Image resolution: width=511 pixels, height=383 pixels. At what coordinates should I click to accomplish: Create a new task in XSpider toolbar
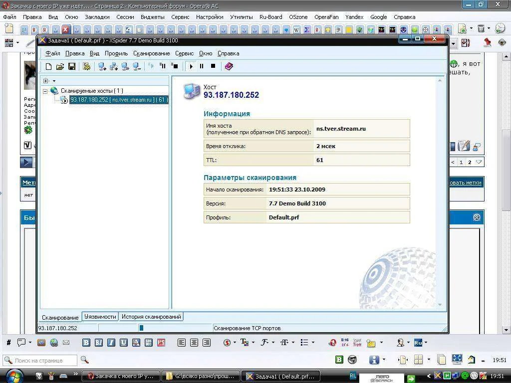[x=48, y=66]
